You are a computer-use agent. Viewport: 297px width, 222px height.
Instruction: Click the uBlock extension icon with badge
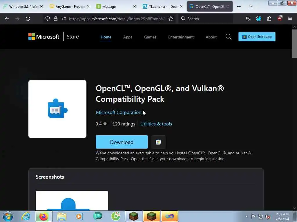pos(280,18)
